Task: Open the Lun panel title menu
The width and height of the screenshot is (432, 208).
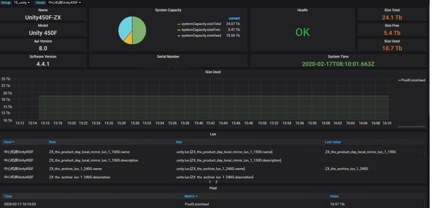Action: coord(213,134)
